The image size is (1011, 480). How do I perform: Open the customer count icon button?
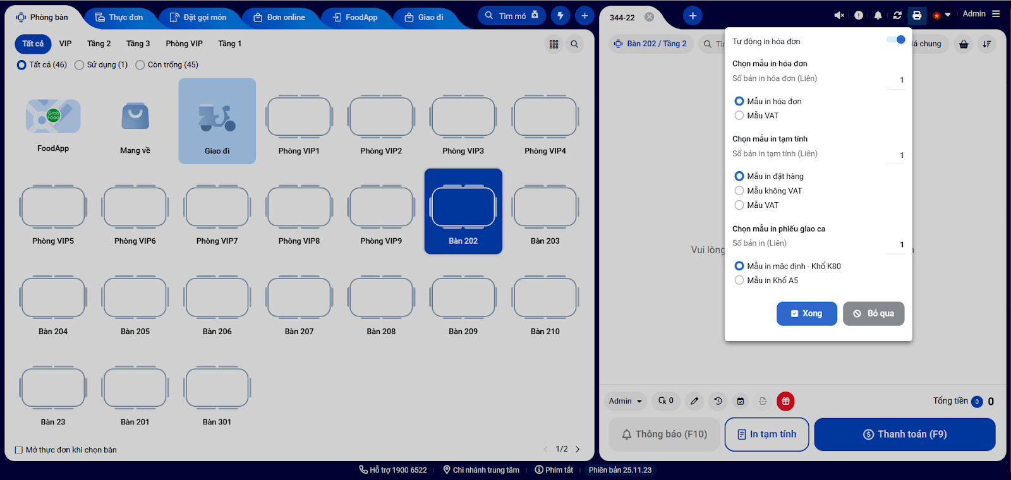click(x=666, y=401)
